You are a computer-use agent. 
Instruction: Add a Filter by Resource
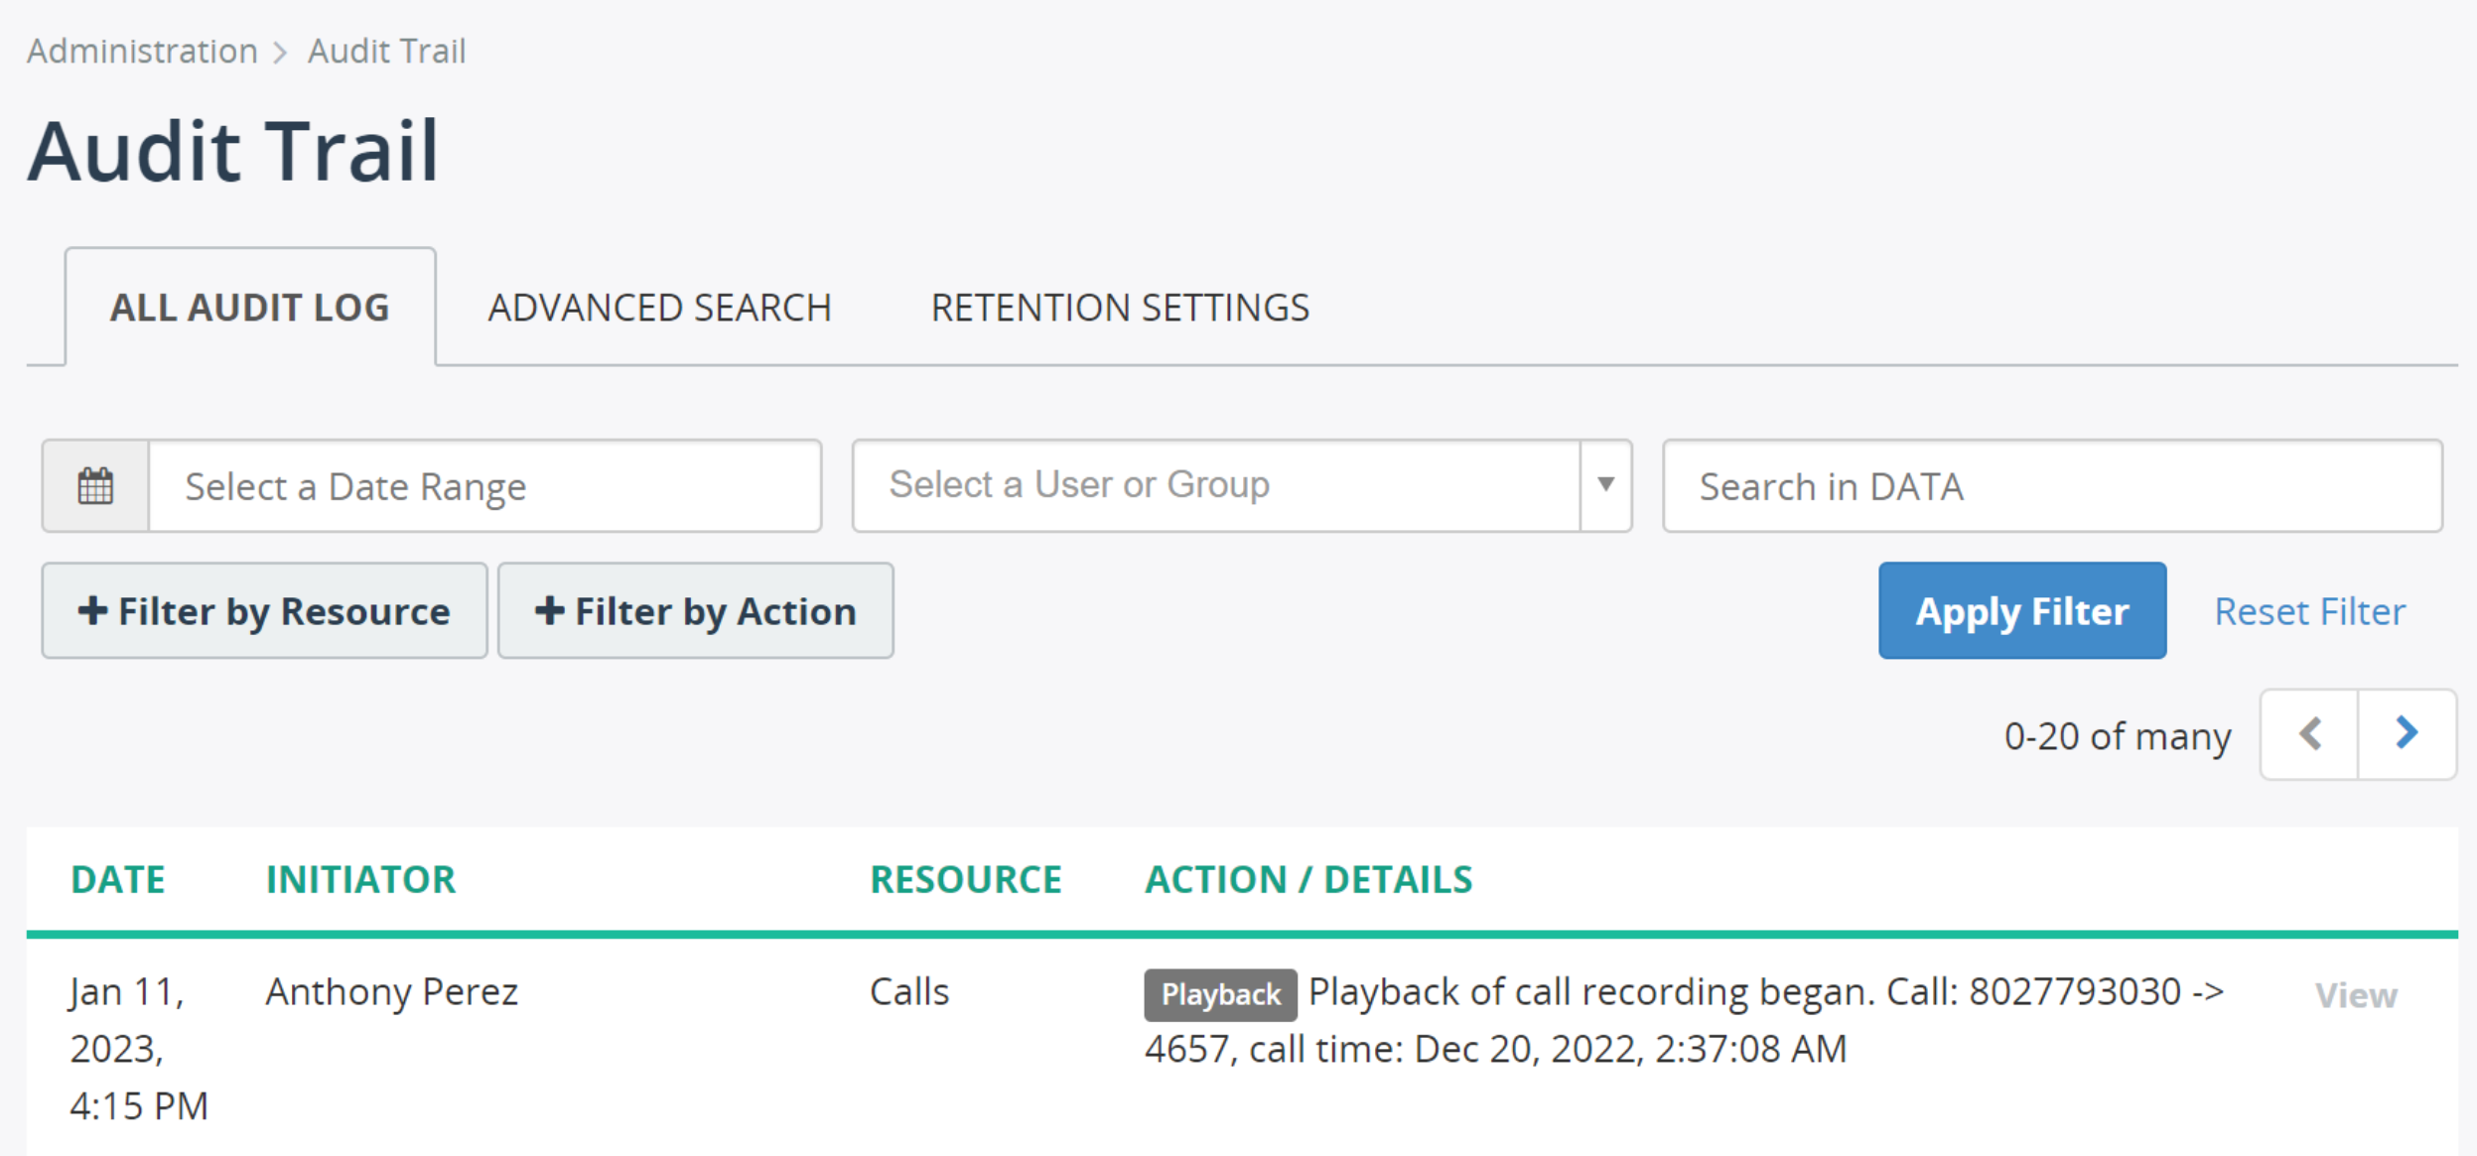point(264,610)
